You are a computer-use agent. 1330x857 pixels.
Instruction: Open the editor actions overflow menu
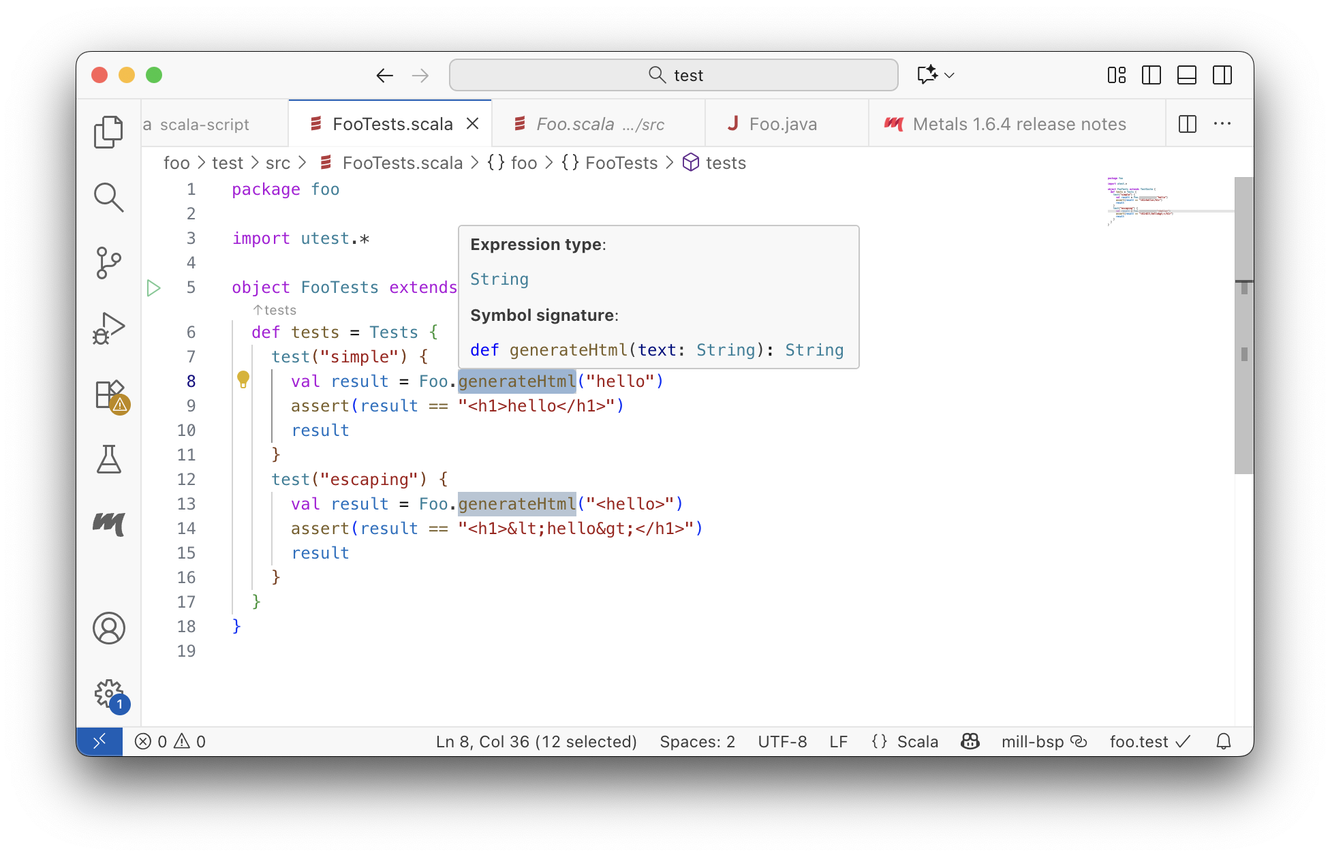pyautogui.click(x=1222, y=123)
